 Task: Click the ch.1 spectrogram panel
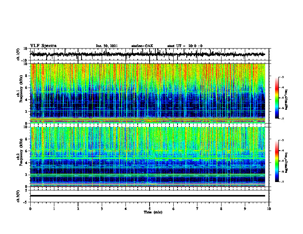pyautogui.click(x=148, y=93)
